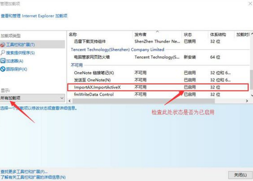Click the 搜索提供程序(S) magnifier icon

click(3, 53)
